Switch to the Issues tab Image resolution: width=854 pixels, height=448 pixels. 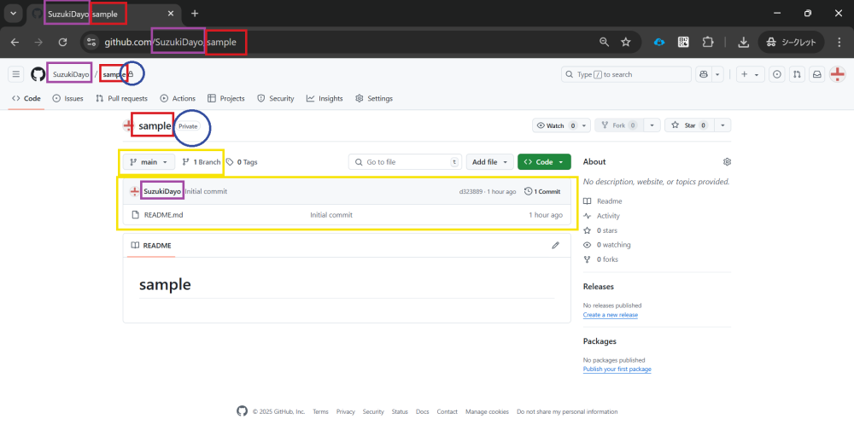[x=68, y=98]
